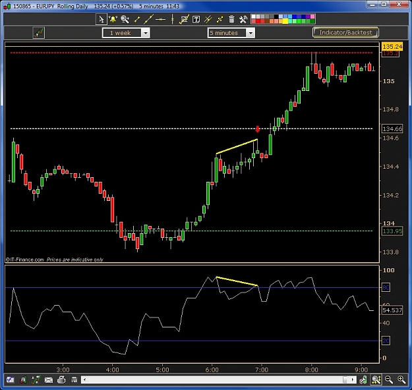This screenshot has height=390, width=412.
Task: Select the vertical line drawing tool
Action: point(172,19)
